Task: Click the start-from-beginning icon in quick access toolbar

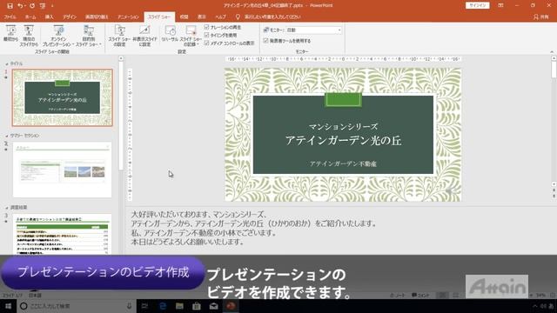Action: coord(43,6)
